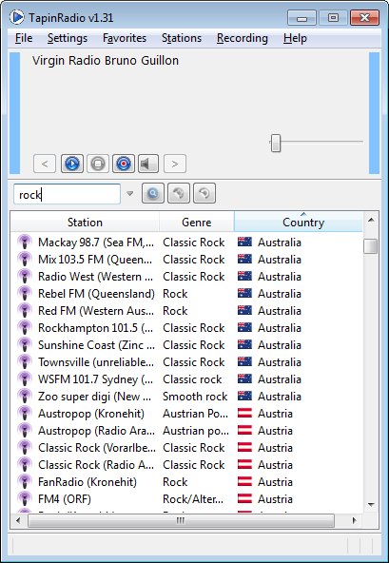The width and height of the screenshot is (389, 563).
Task: Select Red FM (Western Aus... station name
Action: (x=96, y=311)
